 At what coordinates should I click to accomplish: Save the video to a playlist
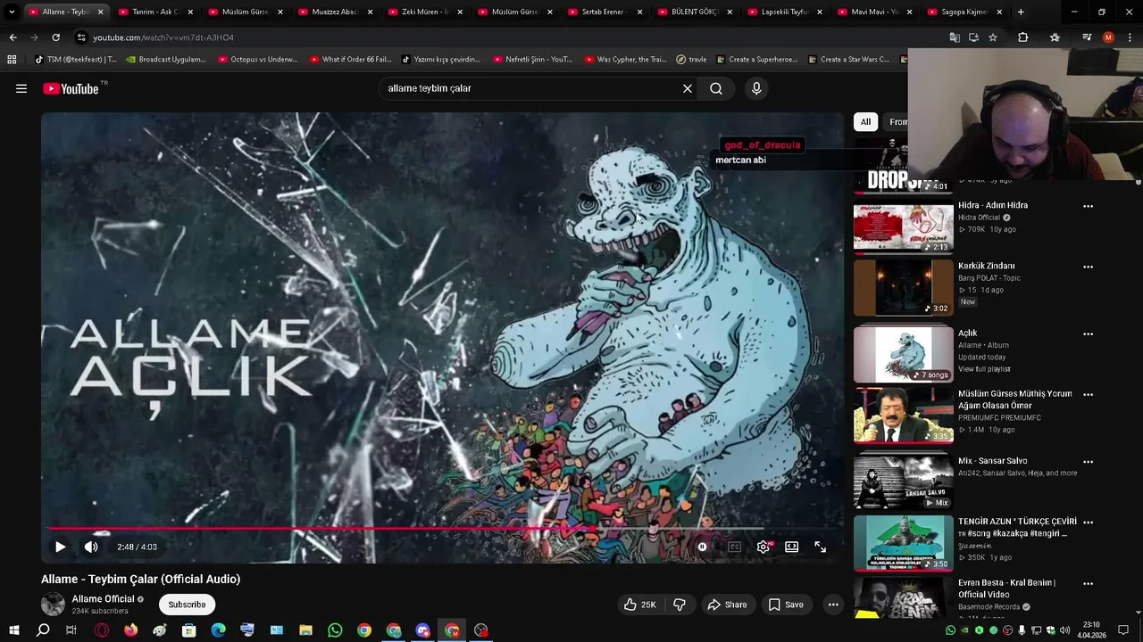(786, 605)
